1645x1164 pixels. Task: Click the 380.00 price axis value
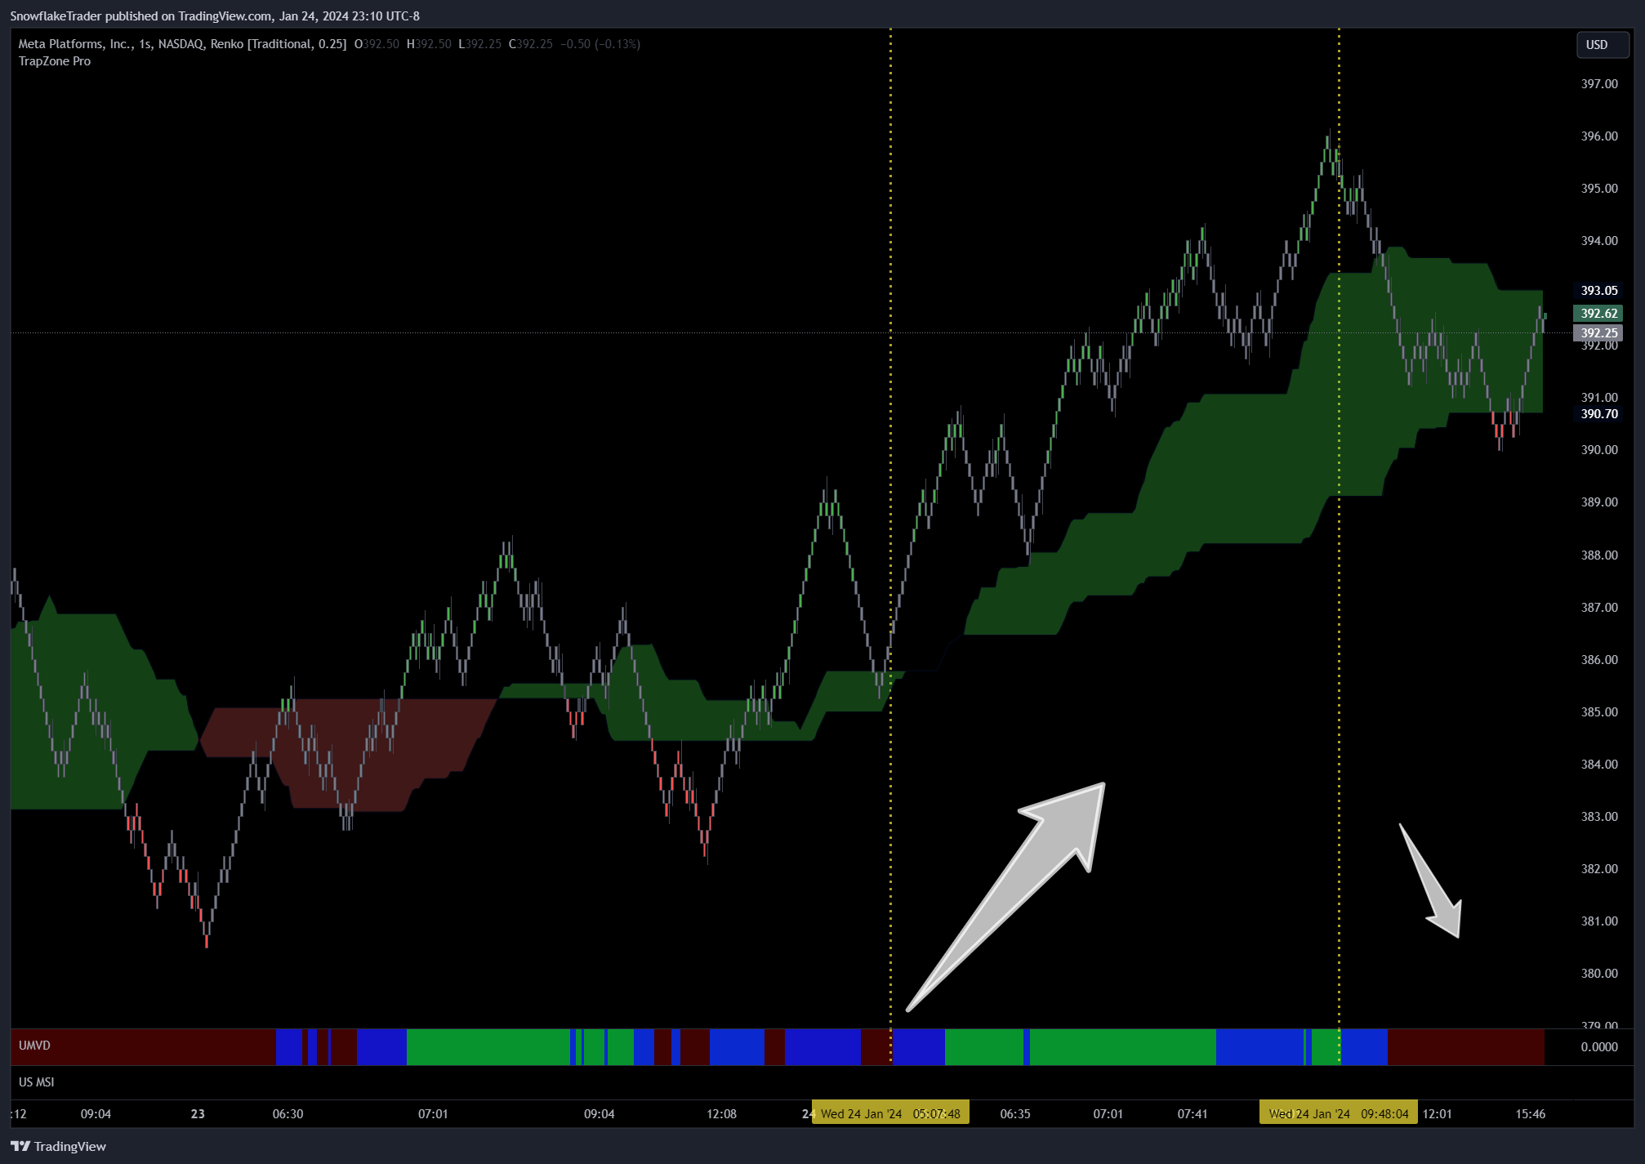point(1599,974)
